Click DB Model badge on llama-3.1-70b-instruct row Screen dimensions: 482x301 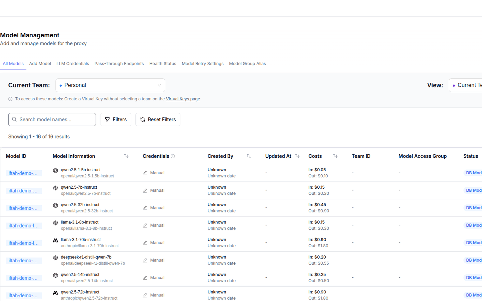(473, 243)
